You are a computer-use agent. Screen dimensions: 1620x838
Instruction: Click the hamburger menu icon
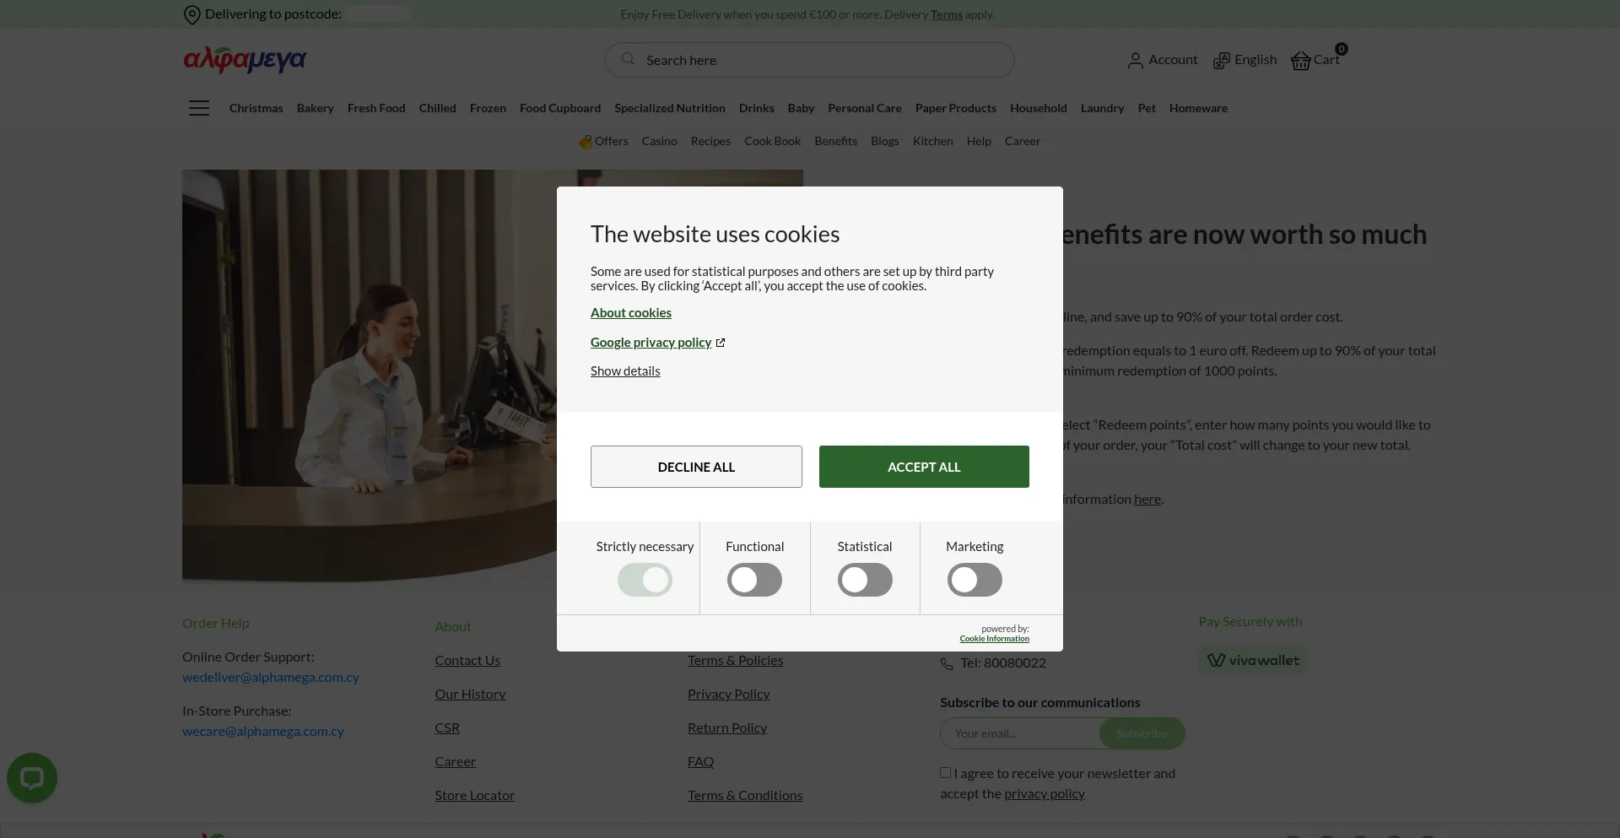[199, 108]
